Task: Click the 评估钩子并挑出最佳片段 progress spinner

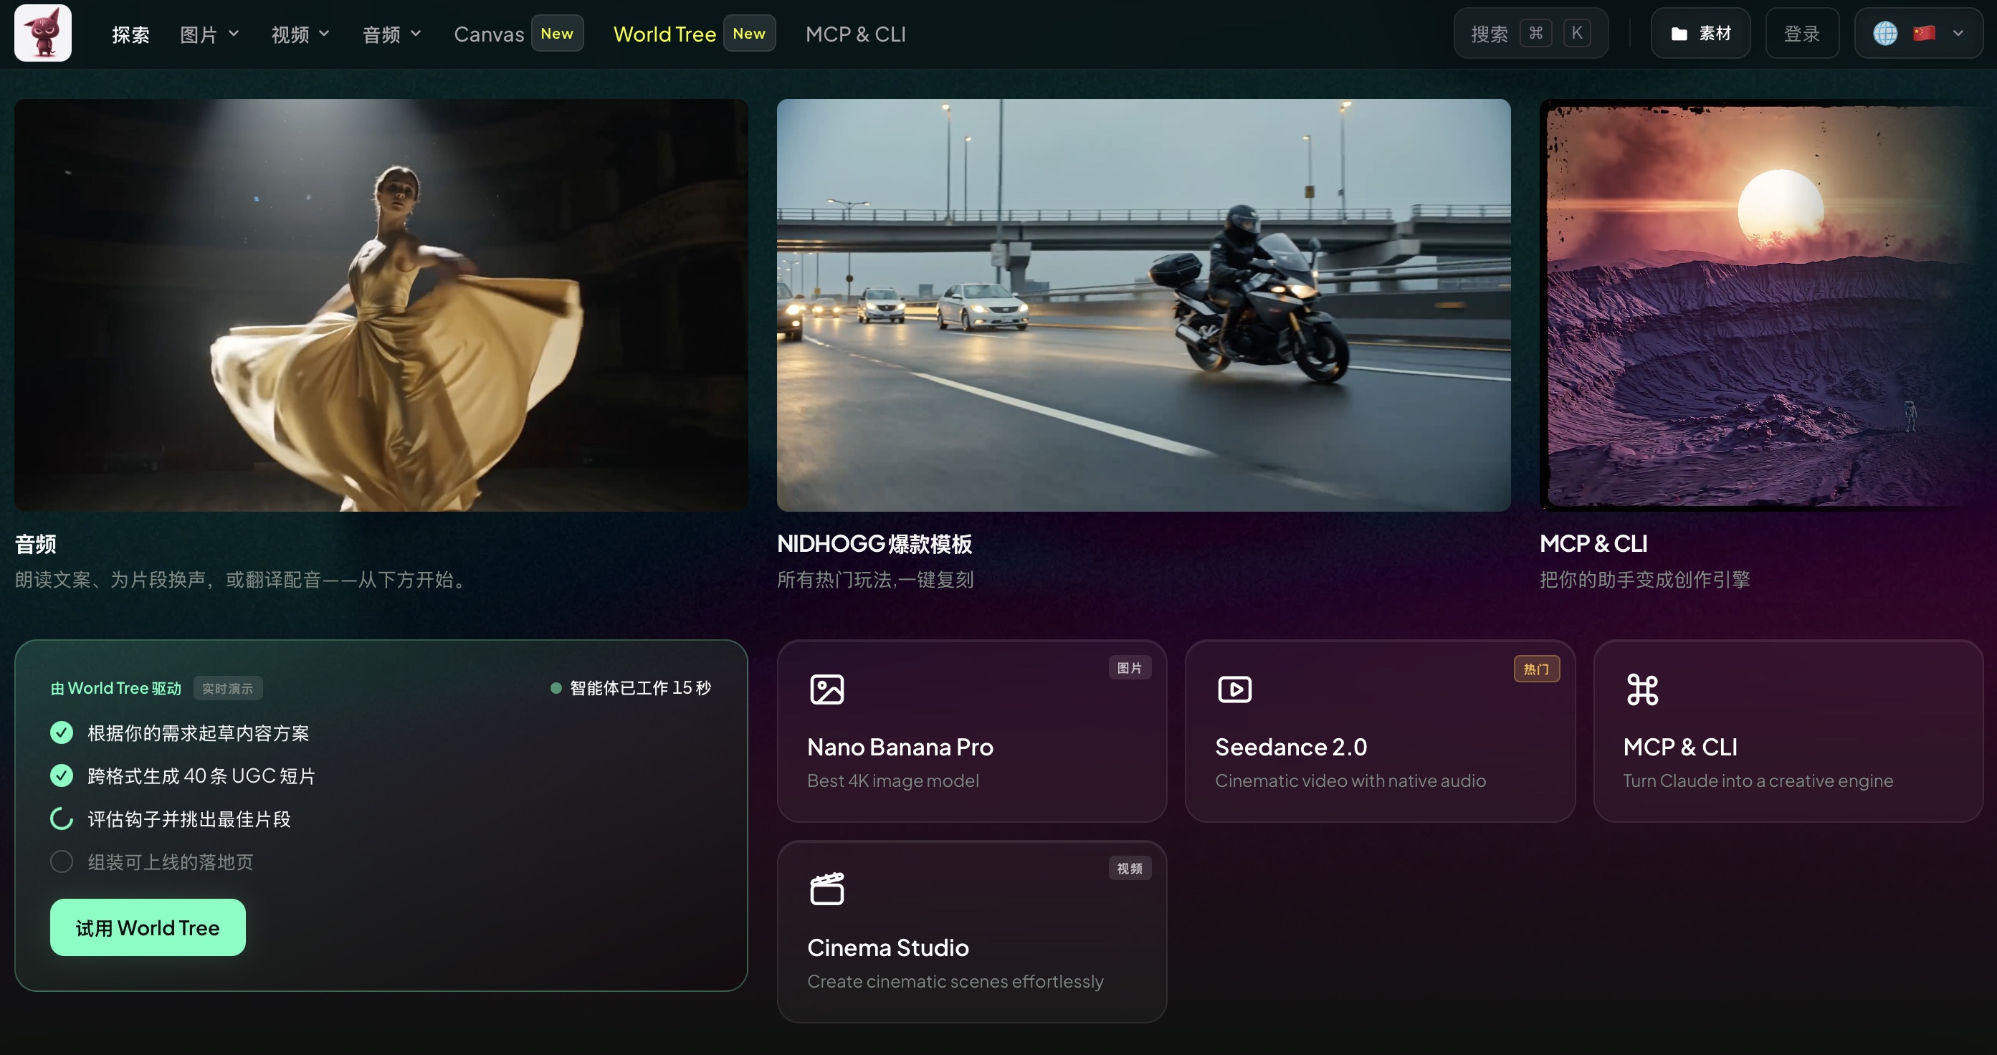Action: tap(61, 818)
